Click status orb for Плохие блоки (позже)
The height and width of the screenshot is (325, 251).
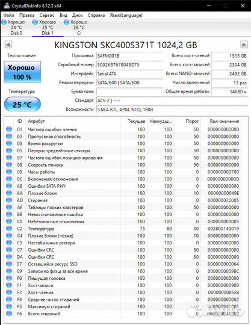pos(9,236)
